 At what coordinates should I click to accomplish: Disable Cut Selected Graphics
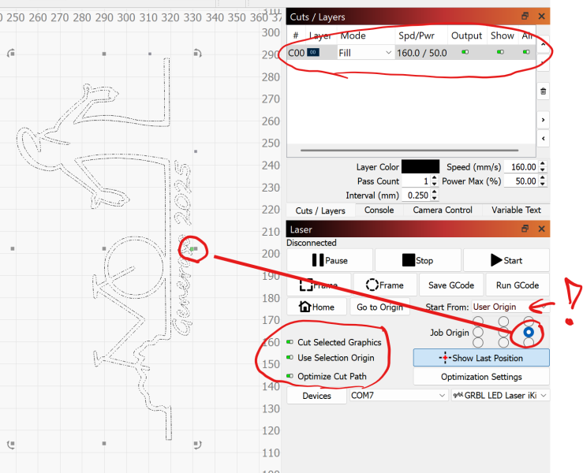point(290,342)
